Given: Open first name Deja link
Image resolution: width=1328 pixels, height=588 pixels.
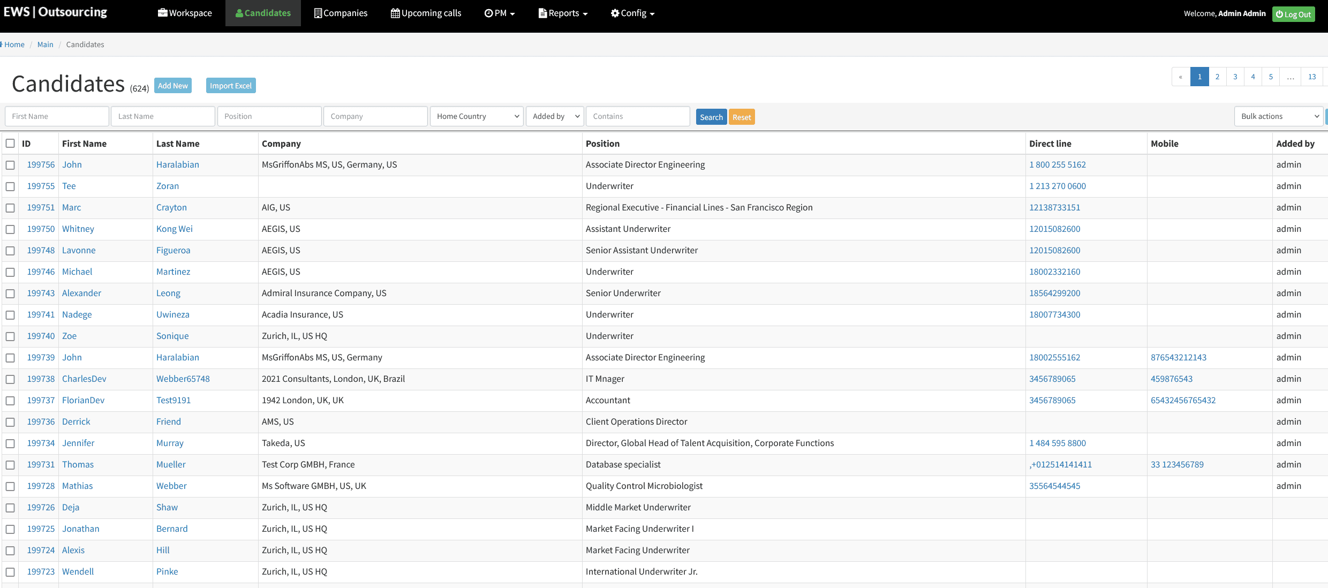Looking at the screenshot, I should click(x=71, y=507).
